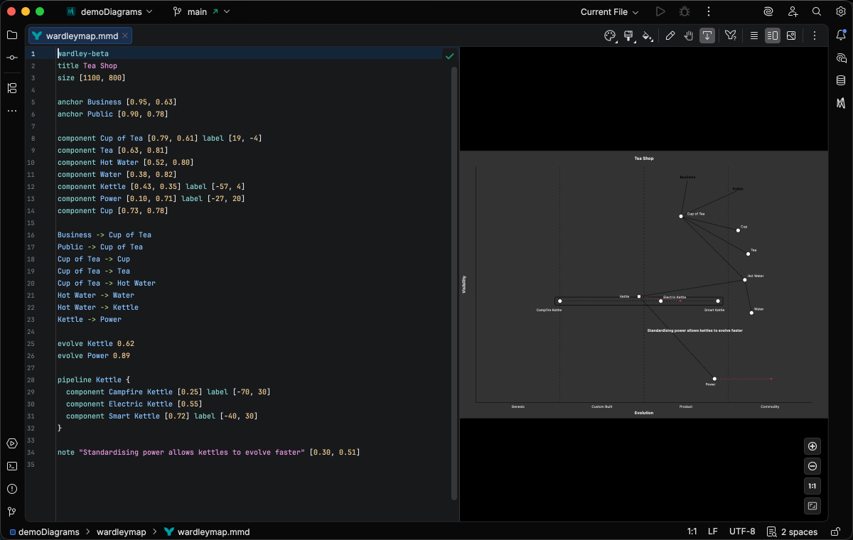Click UTF-8 encoding in the status bar
The height and width of the screenshot is (540, 853).
pos(741,531)
